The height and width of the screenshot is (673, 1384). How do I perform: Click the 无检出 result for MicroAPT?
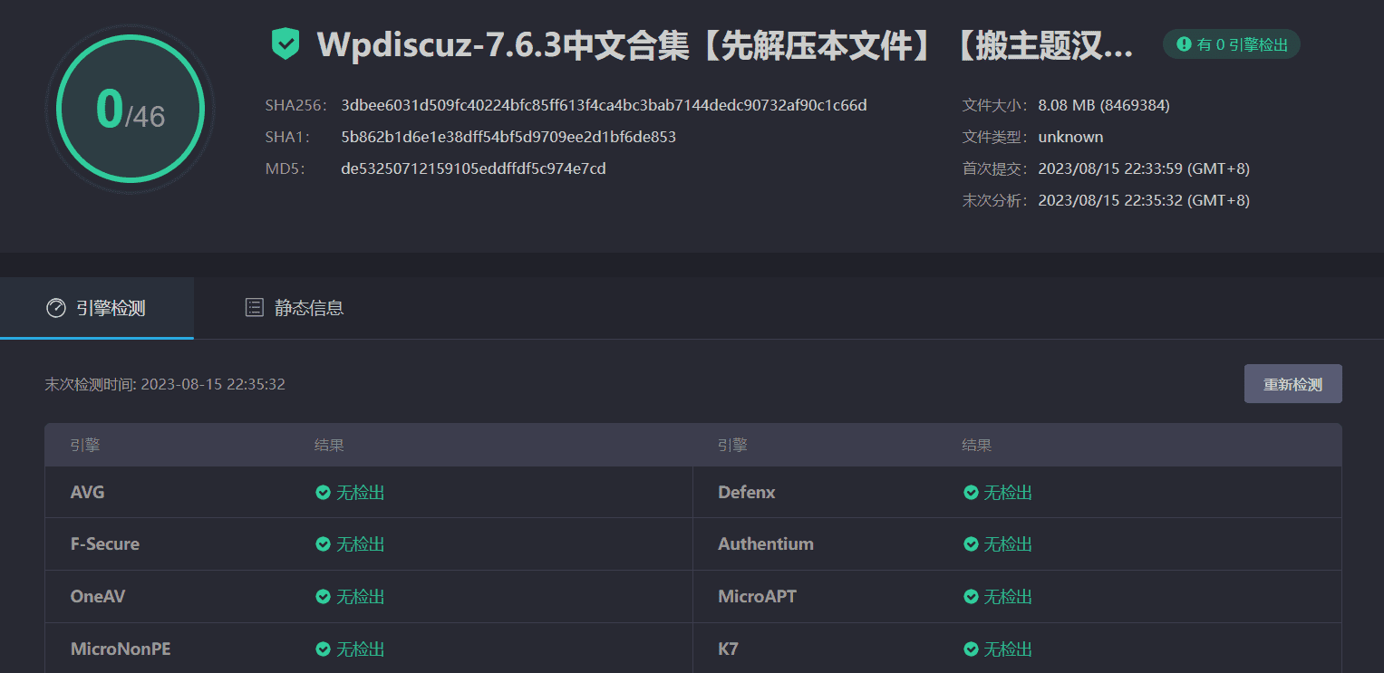point(1009,597)
